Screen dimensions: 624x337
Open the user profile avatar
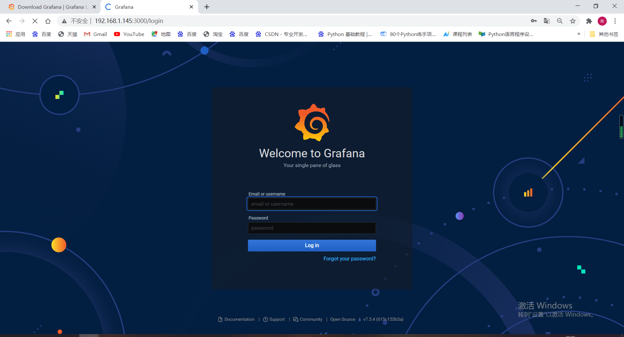(602, 21)
